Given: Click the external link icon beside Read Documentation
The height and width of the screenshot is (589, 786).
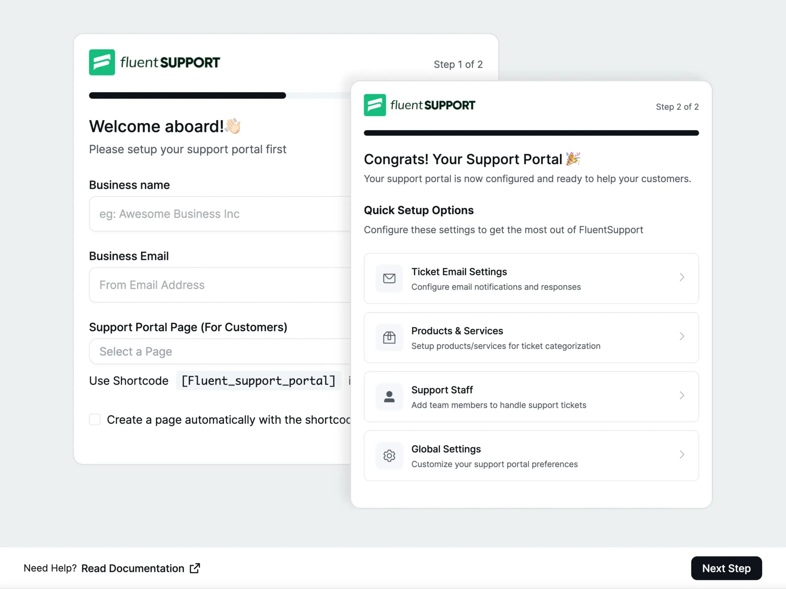Looking at the screenshot, I should (195, 568).
